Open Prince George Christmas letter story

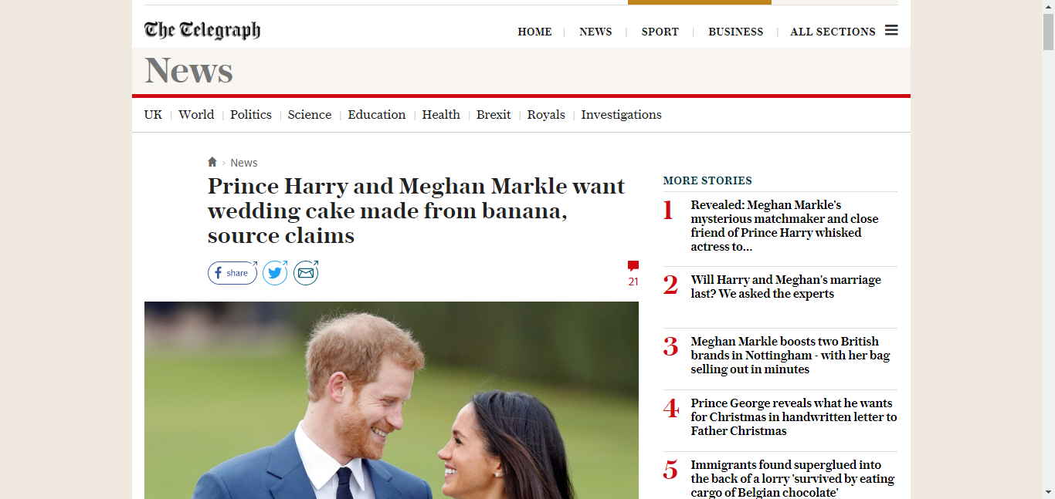click(x=794, y=417)
